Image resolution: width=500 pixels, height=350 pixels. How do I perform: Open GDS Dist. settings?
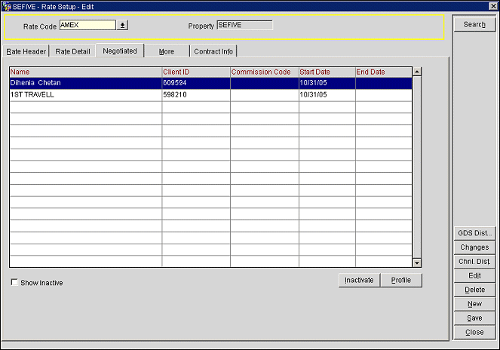click(x=474, y=233)
